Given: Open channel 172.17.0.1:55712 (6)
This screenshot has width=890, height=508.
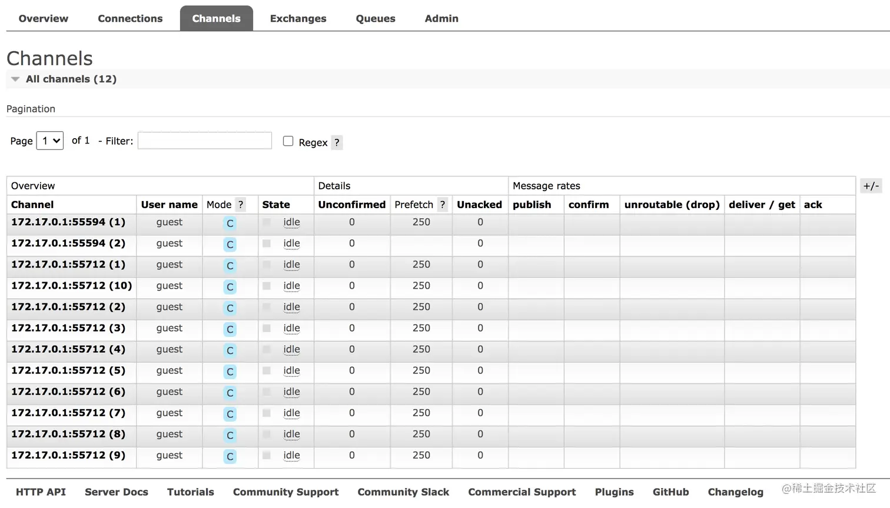Looking at the screenshot, I should [68, 392].
